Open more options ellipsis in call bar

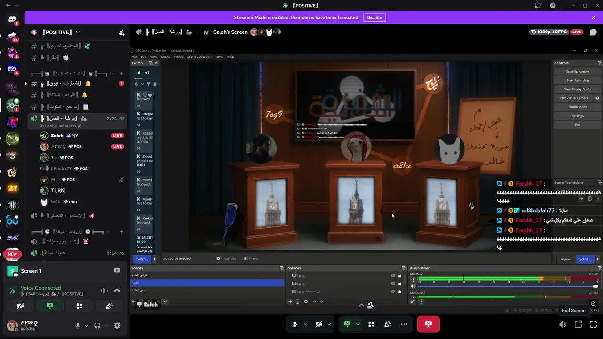point(404,324)
